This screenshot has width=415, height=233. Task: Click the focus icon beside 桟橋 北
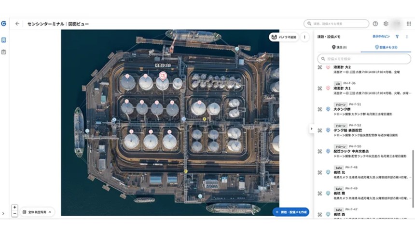pyautogui.click(x=320, y=172)
